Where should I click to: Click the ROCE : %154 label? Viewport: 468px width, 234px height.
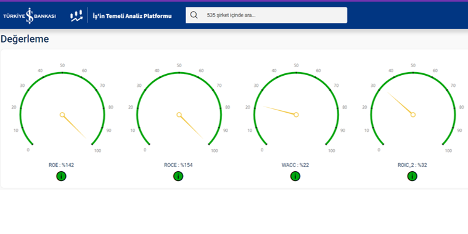(178, 165)
